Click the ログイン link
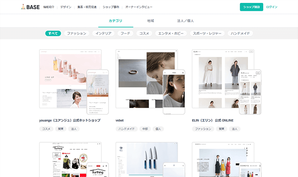This screenshot has height=177, width=298. tap(272, 7)
